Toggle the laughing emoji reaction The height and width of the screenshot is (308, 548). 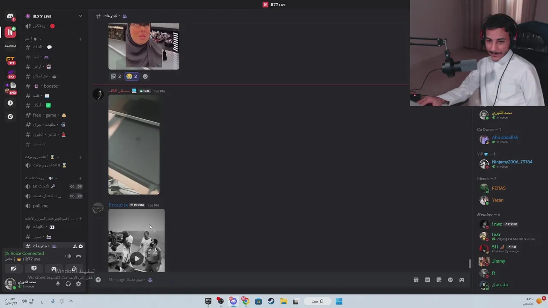(x=132, y=76)
